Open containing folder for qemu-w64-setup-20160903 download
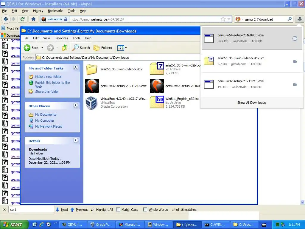 (x=295, y=38)
